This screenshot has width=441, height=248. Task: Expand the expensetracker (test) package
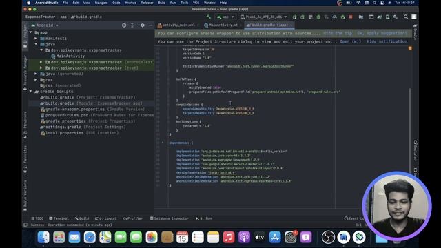41,68
